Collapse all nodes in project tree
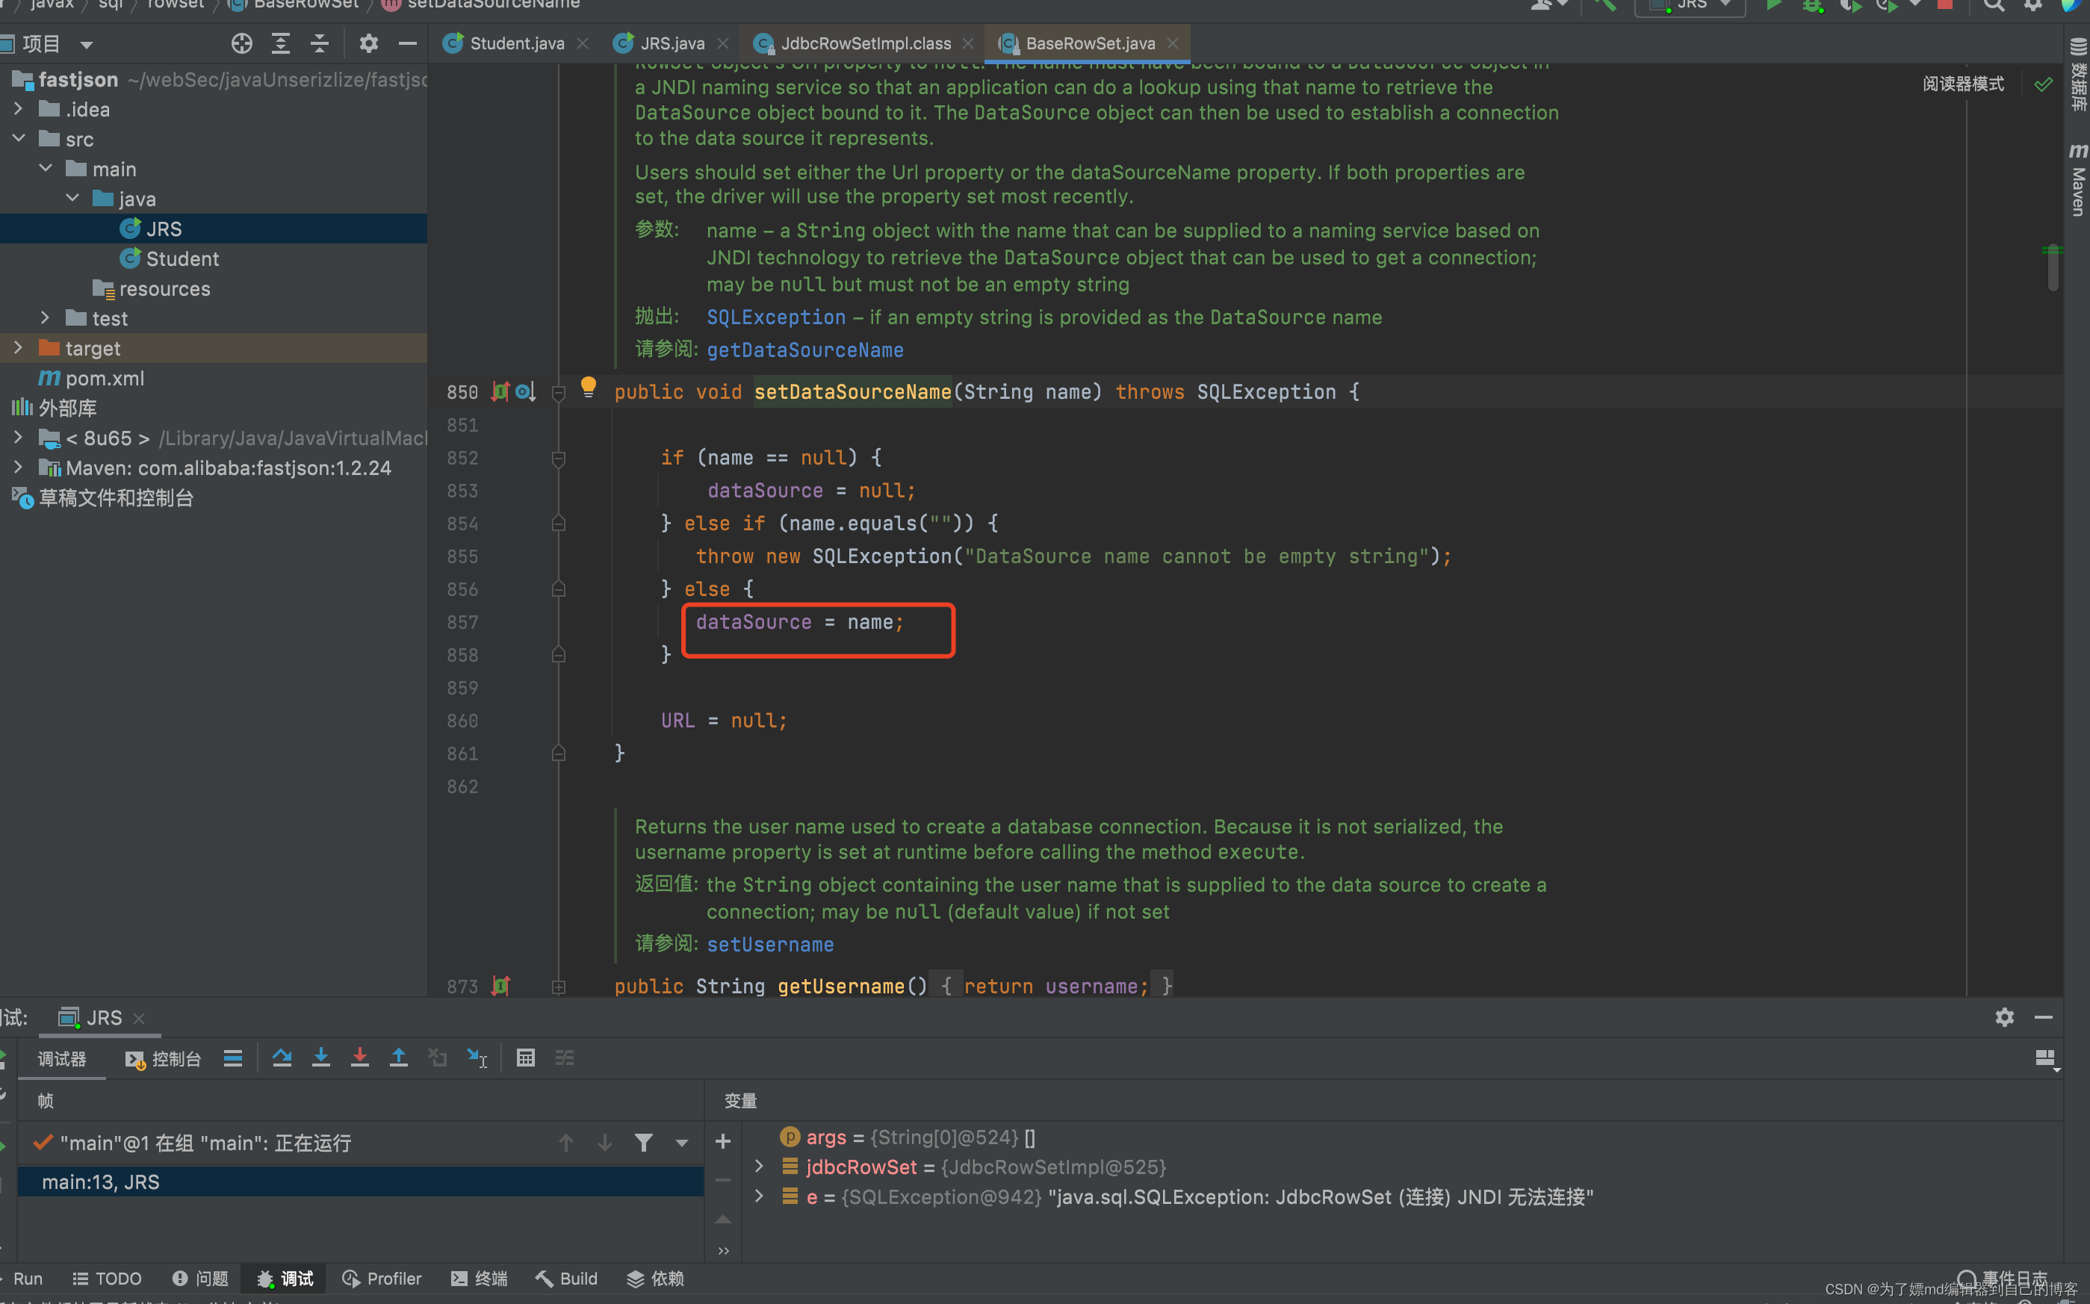Image resolution: width=2090 pixels, height=1304 pixels. 319,43
